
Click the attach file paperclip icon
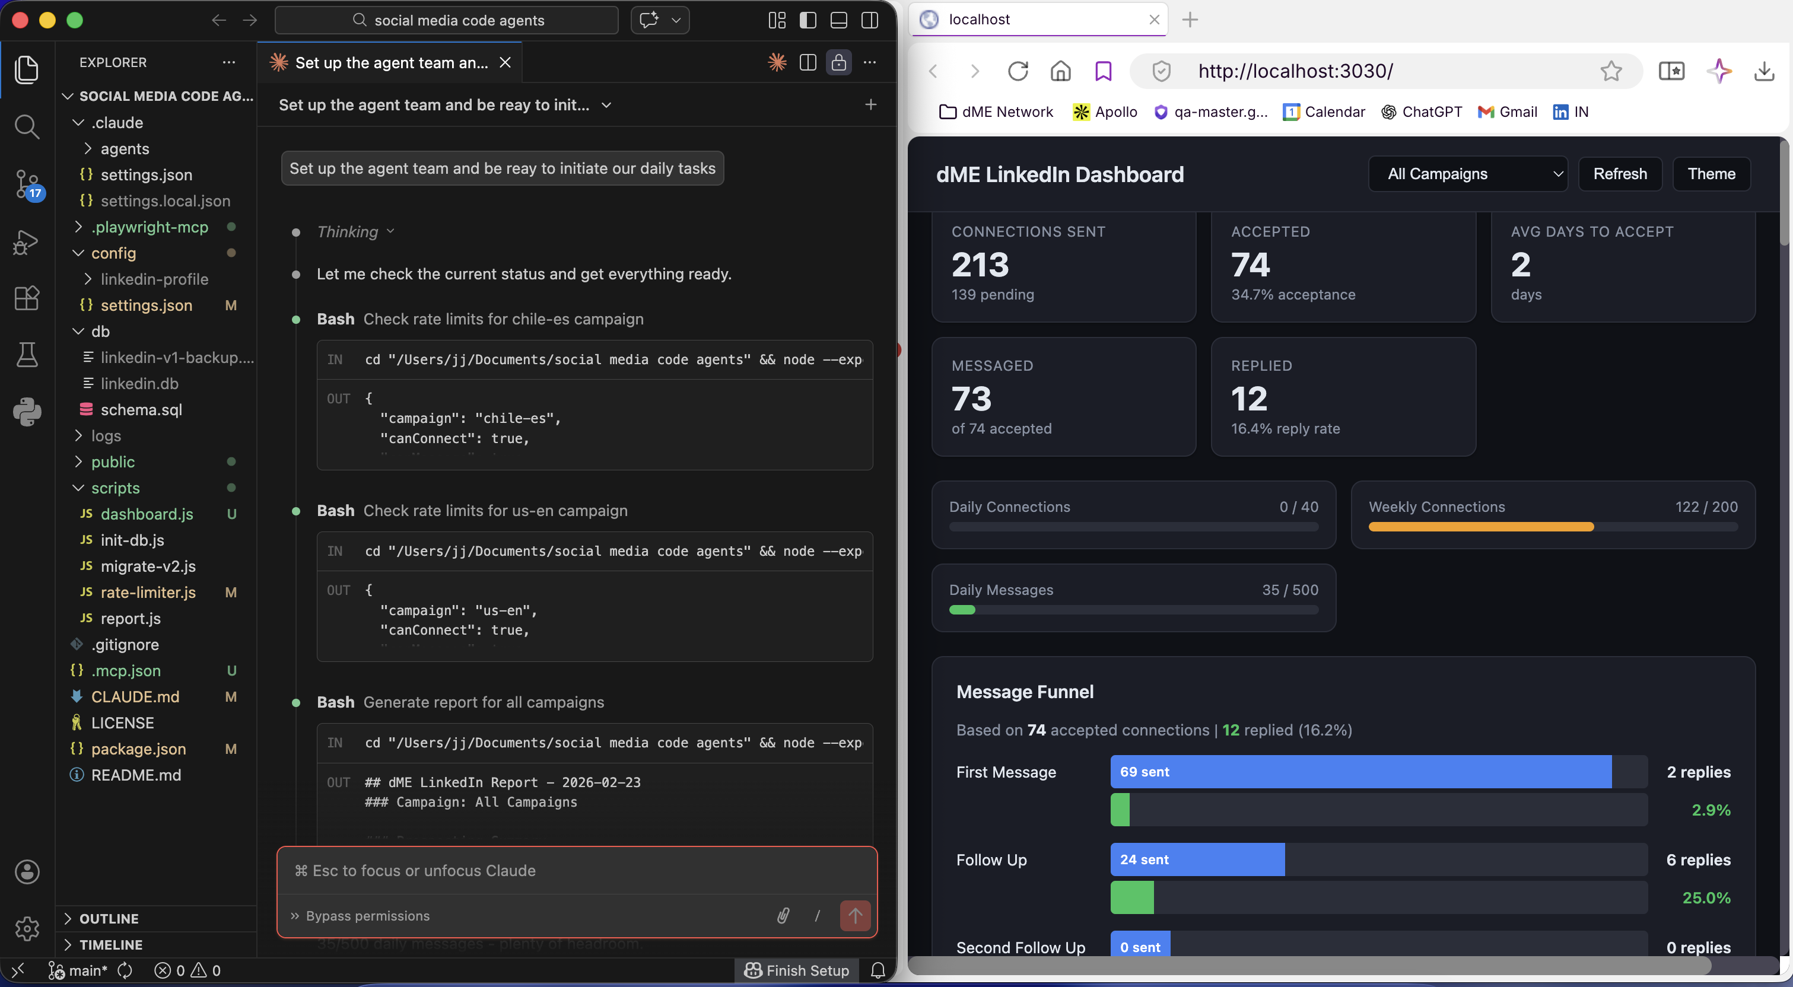(x=783, y=915)
